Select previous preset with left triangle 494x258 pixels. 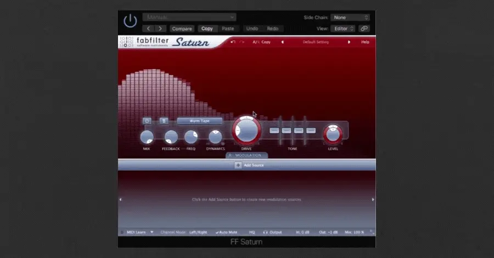click(282, 42)
